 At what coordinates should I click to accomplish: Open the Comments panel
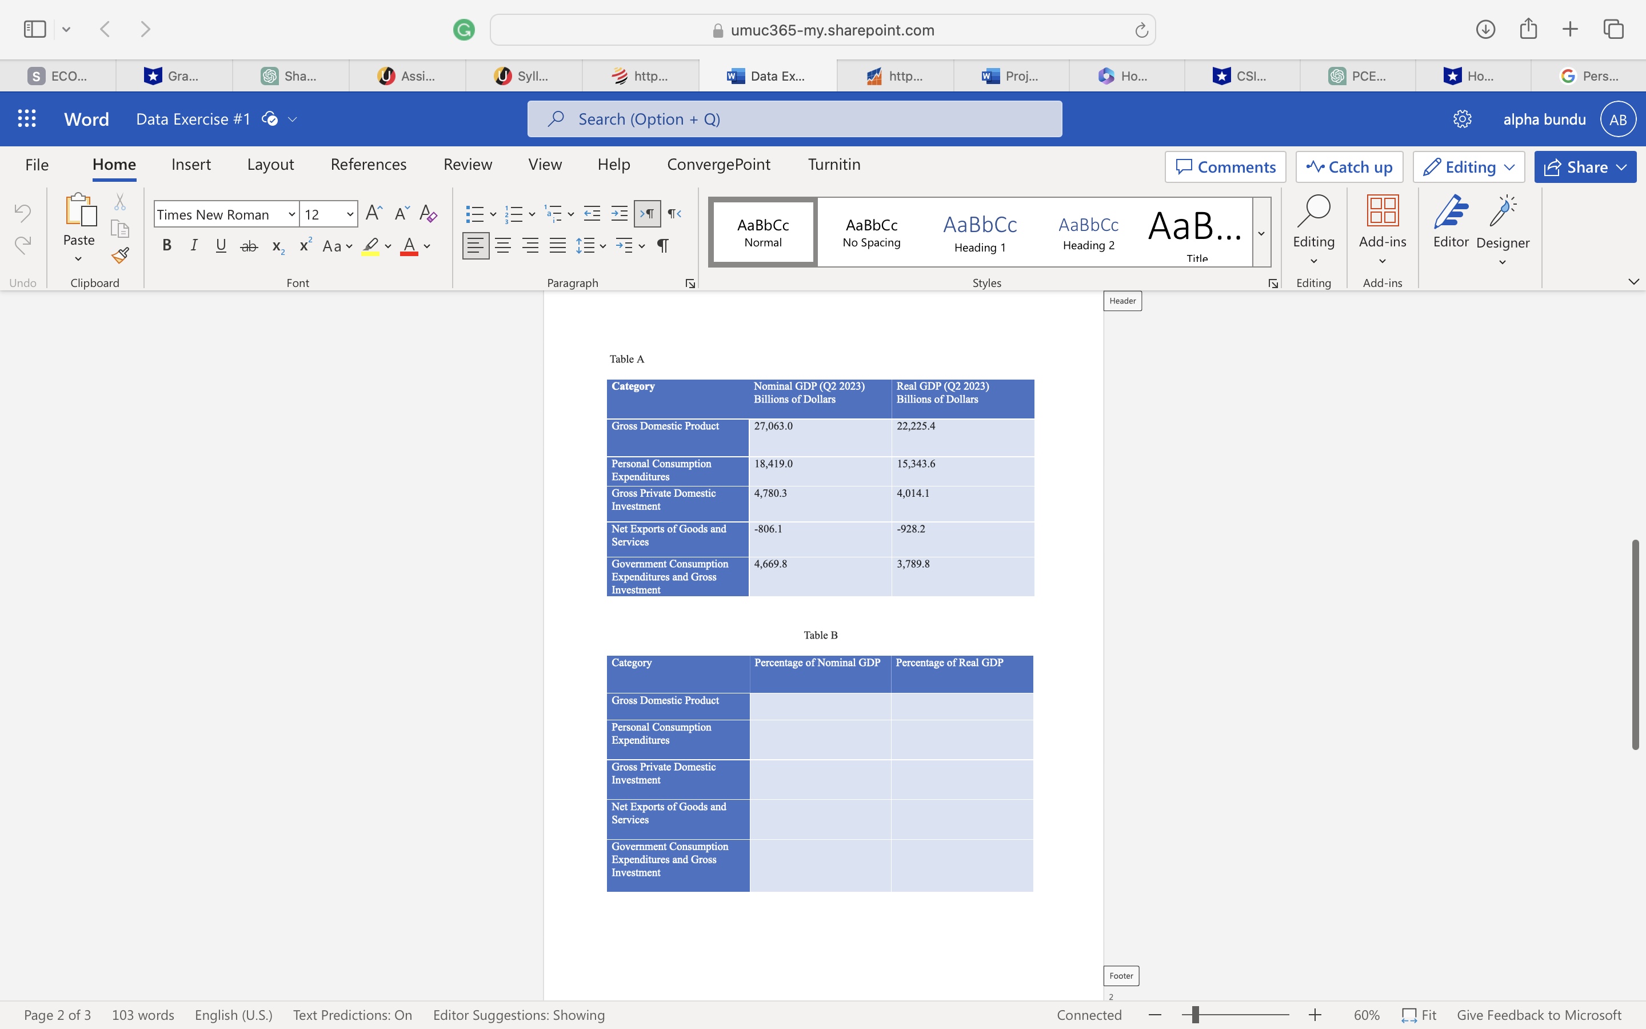coord(1224,167)
